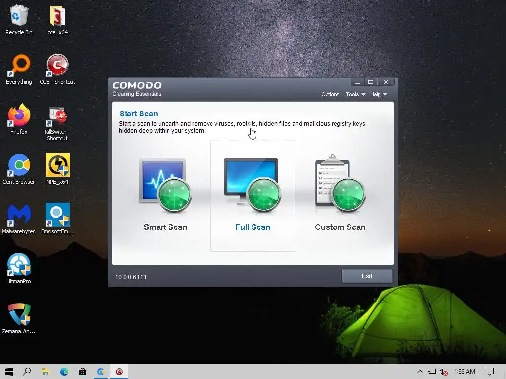506x379 pixels.
Task: Click the Start Scan heading
Action: tap(139, 114)
